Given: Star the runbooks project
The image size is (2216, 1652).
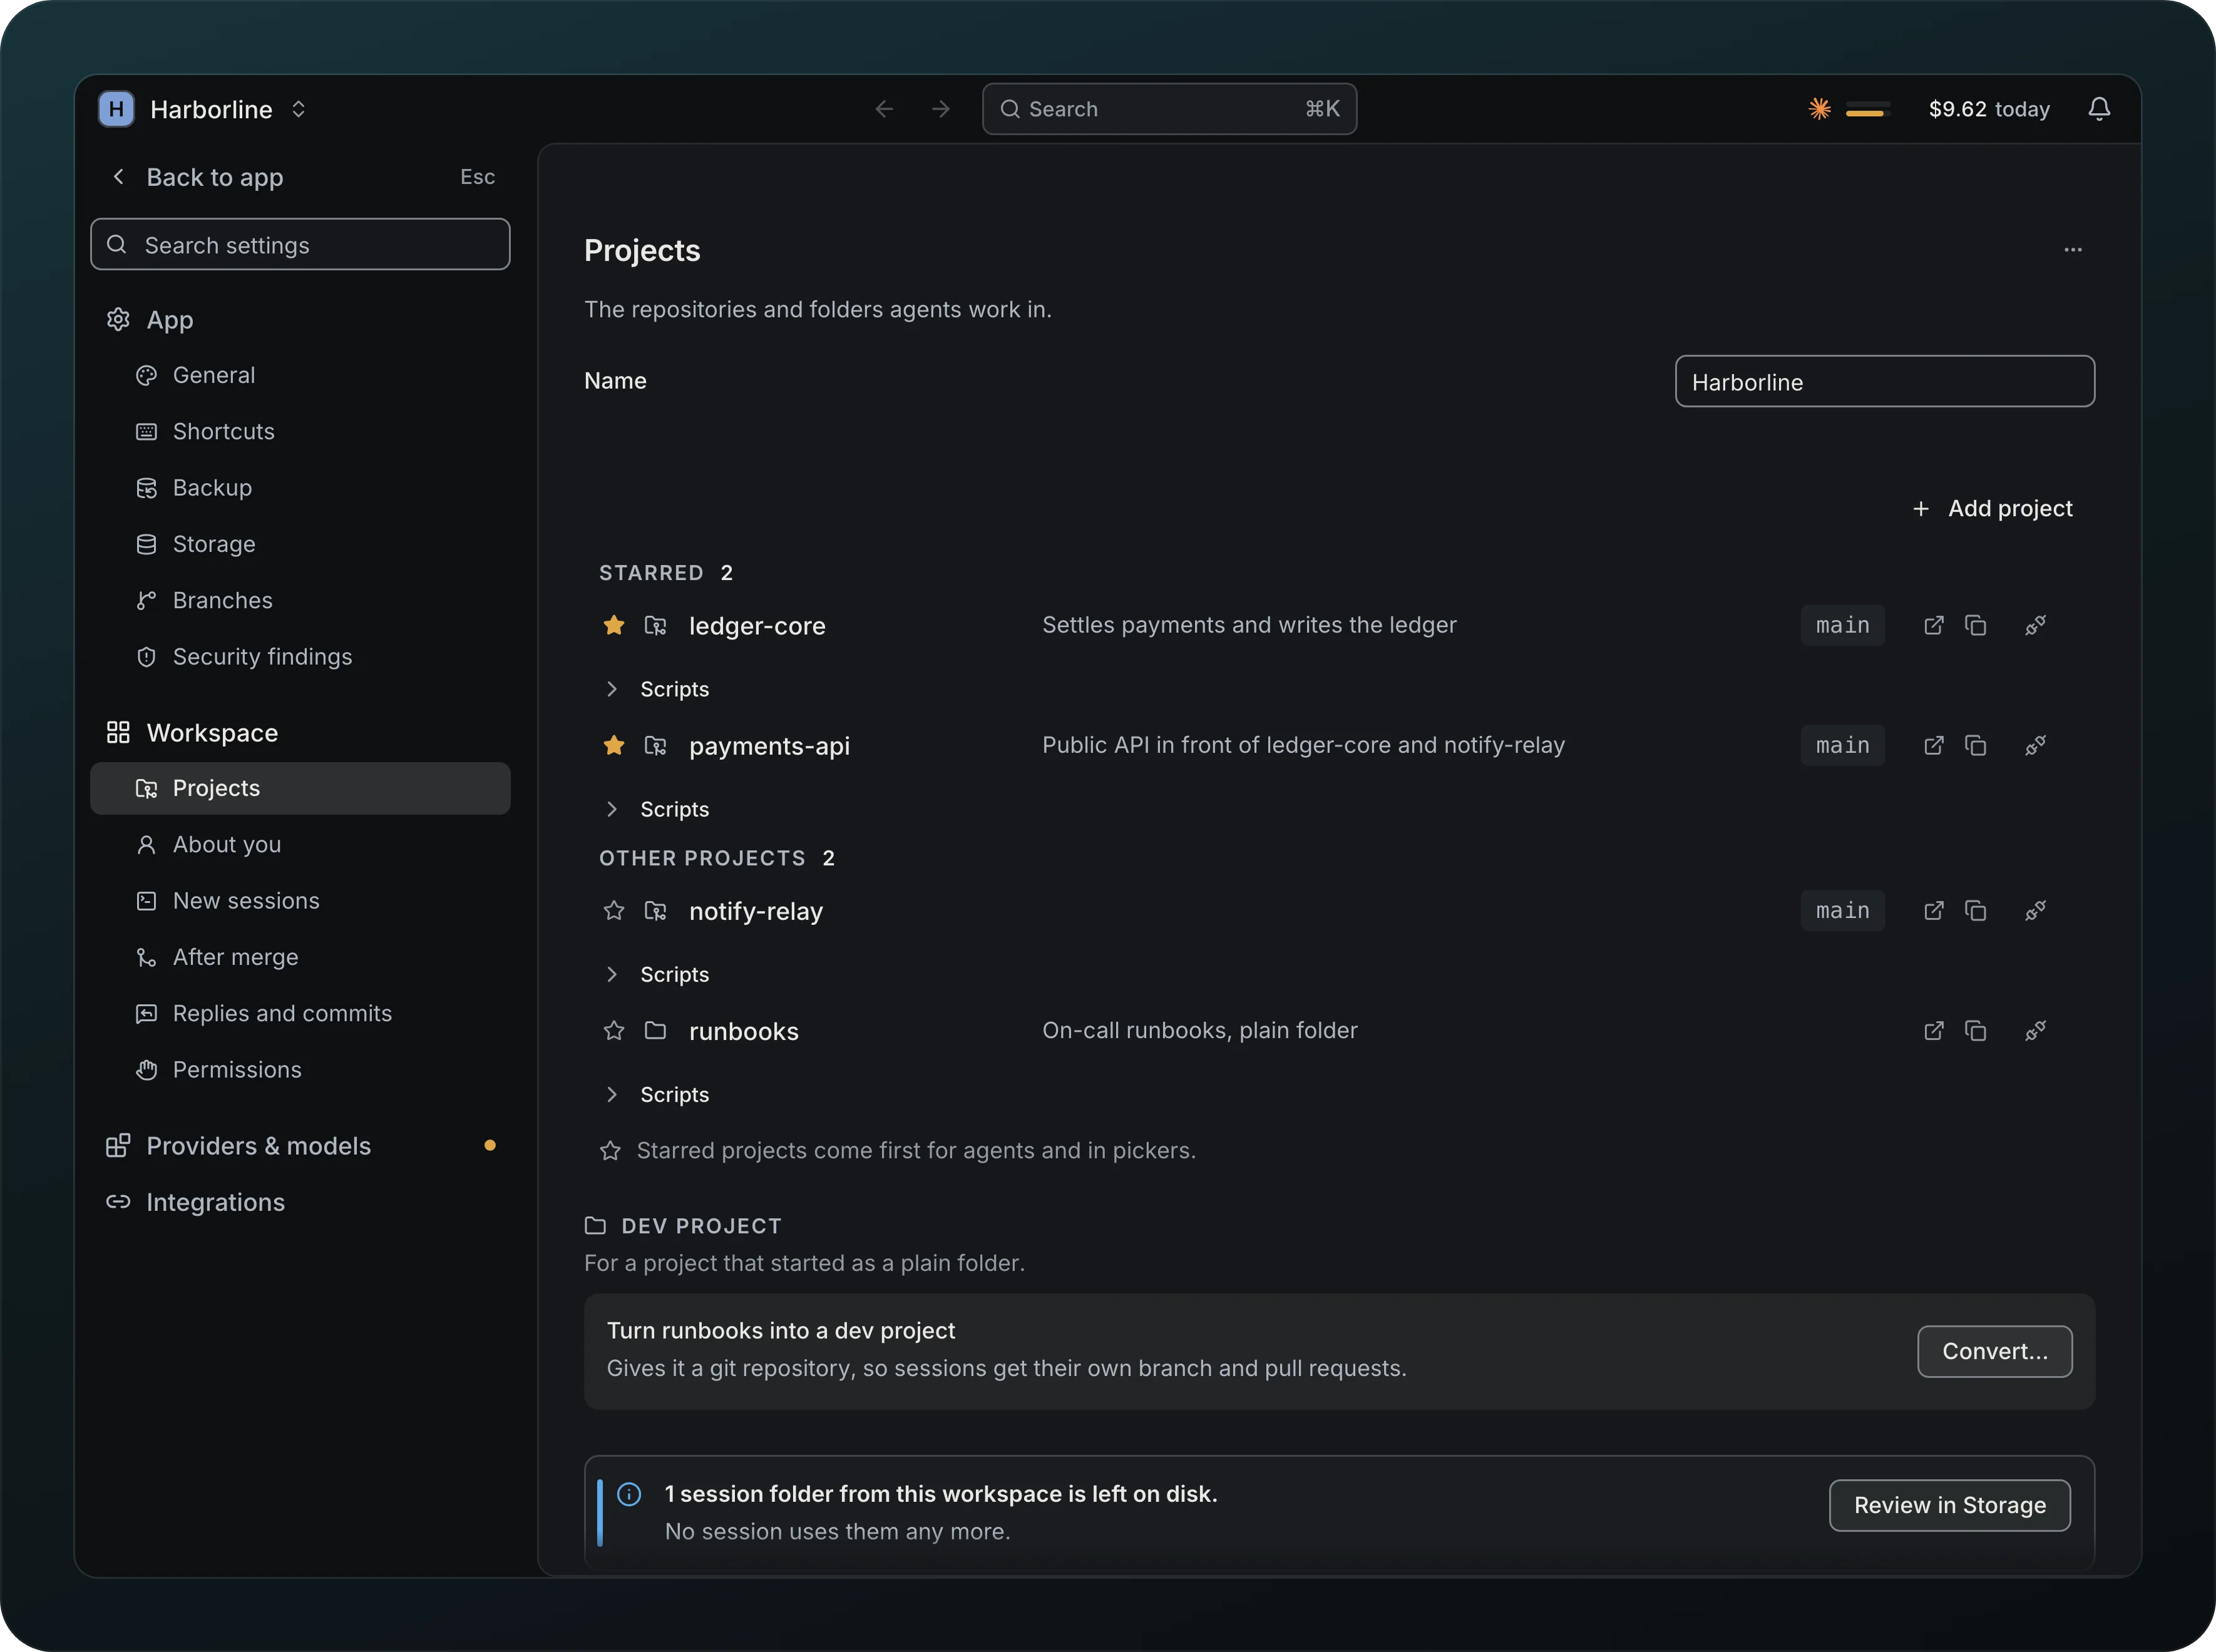Looking at the screenshot, I should (614, 1030).
